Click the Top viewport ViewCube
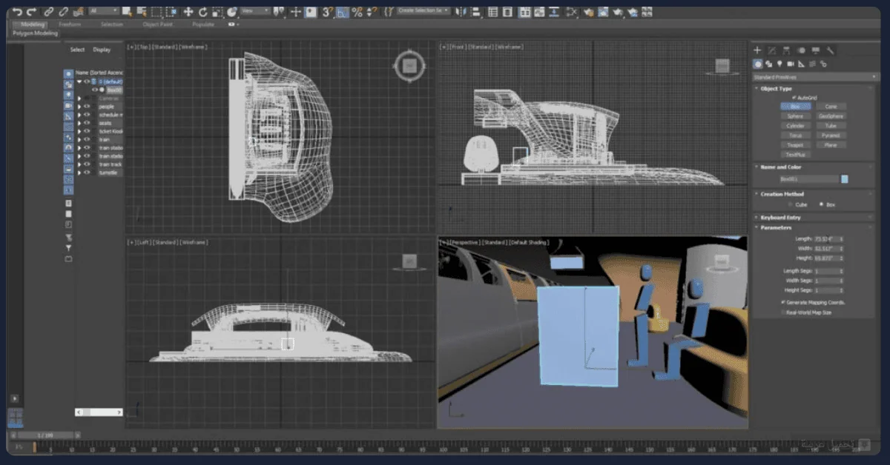Screen dimensions: 890x465 tap(408, 66)
